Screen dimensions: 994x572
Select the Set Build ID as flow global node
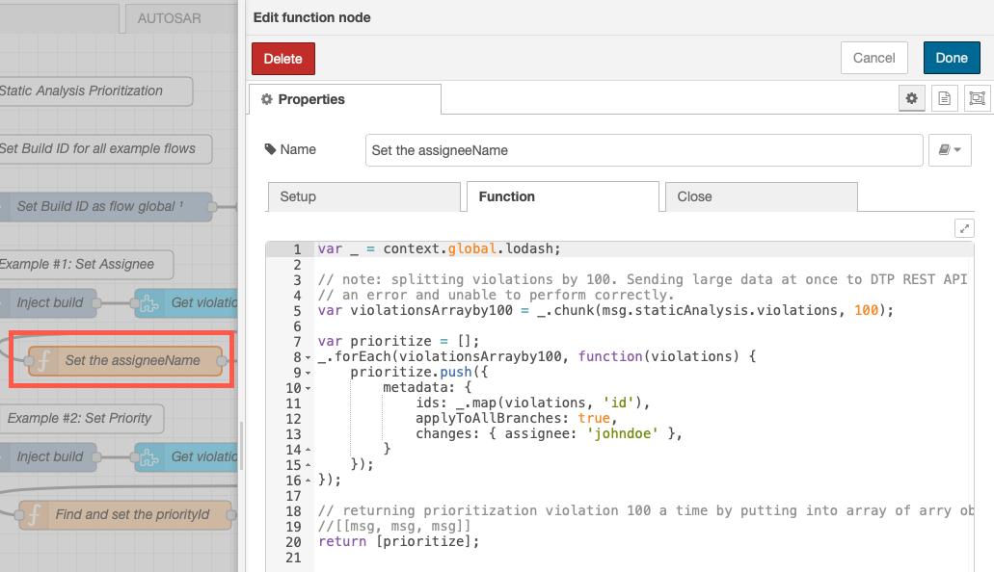(104, 206)
